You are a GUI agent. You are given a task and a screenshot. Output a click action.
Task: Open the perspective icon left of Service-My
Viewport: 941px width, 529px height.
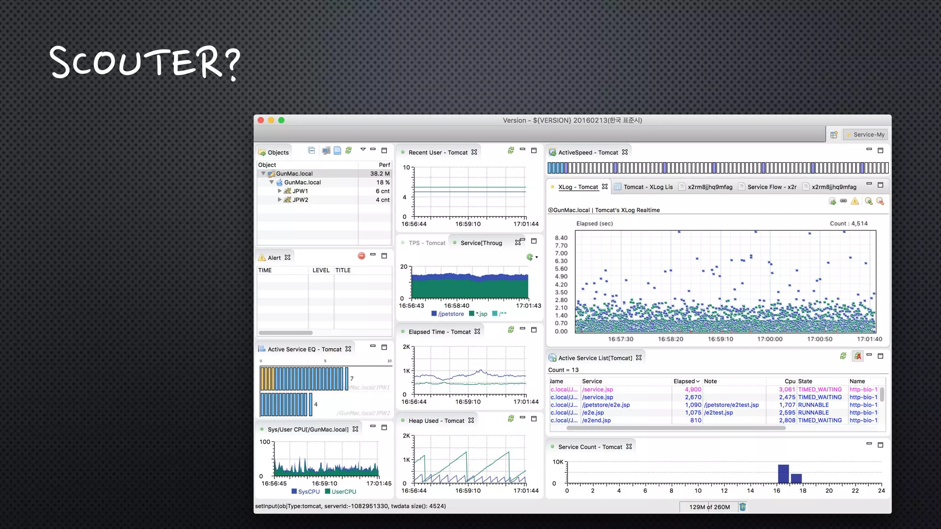[834, 135]
